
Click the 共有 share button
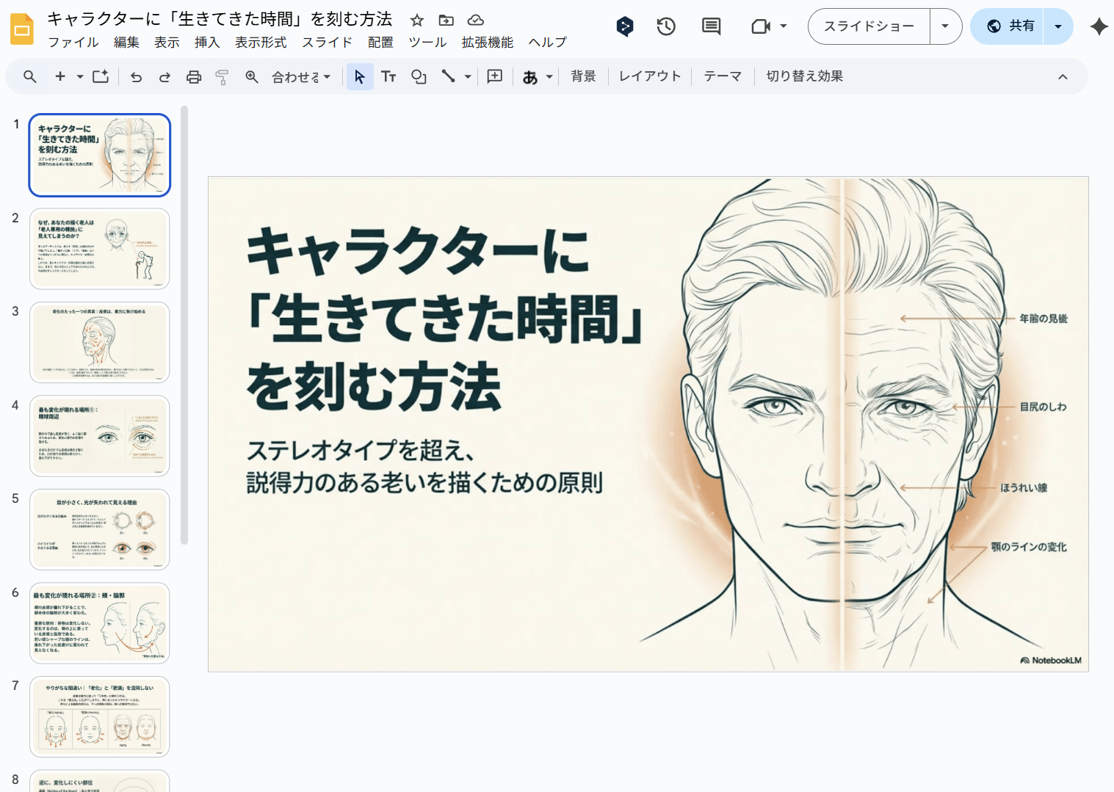click(x=1010, y=26)
